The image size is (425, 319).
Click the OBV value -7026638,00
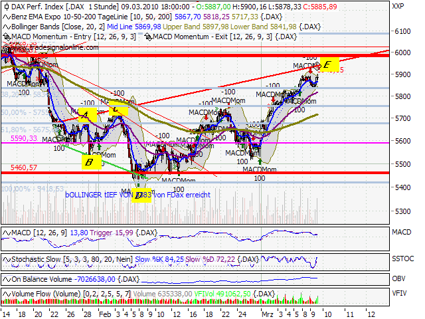[x=94, y=279]
